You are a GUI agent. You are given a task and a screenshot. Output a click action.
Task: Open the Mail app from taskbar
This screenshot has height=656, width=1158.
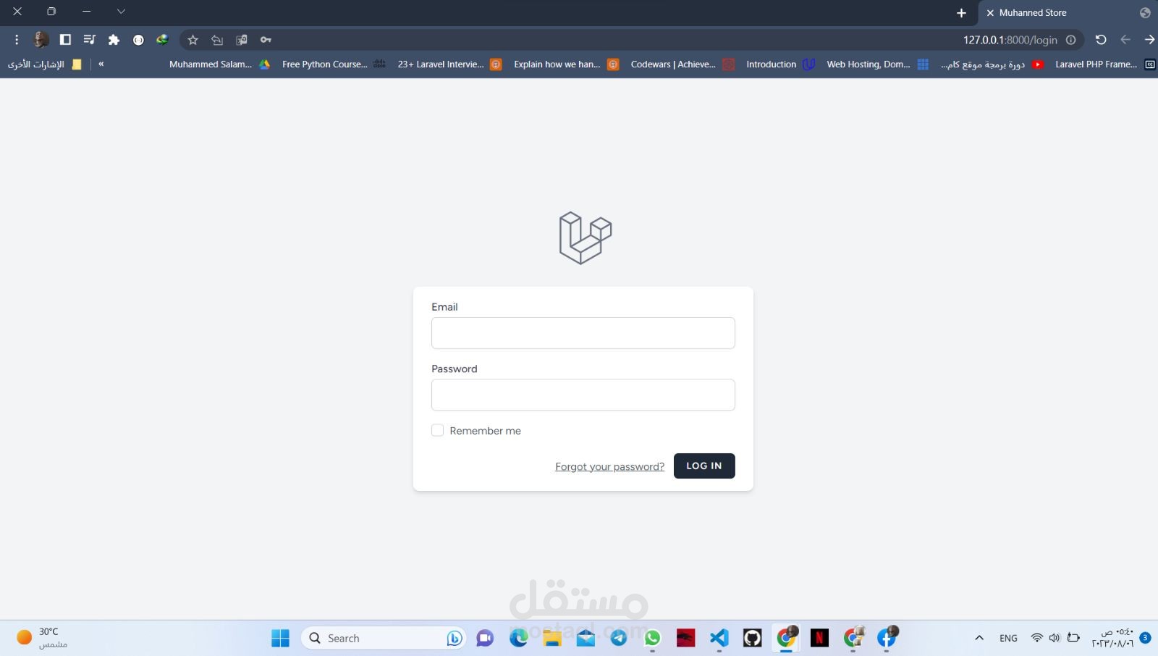point(586,638)
